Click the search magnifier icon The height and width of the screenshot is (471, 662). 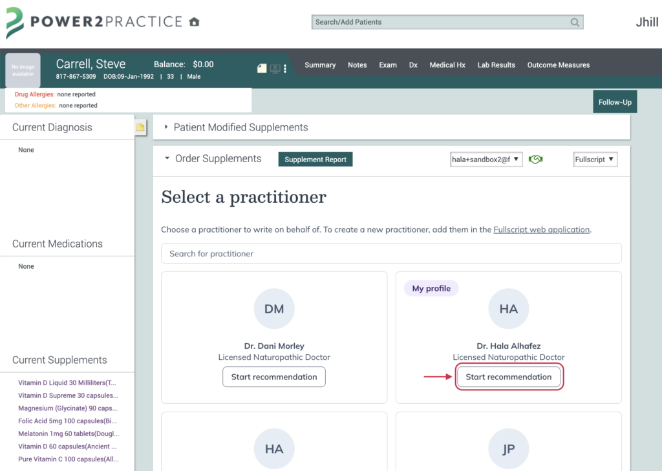[x=575, y=22]
